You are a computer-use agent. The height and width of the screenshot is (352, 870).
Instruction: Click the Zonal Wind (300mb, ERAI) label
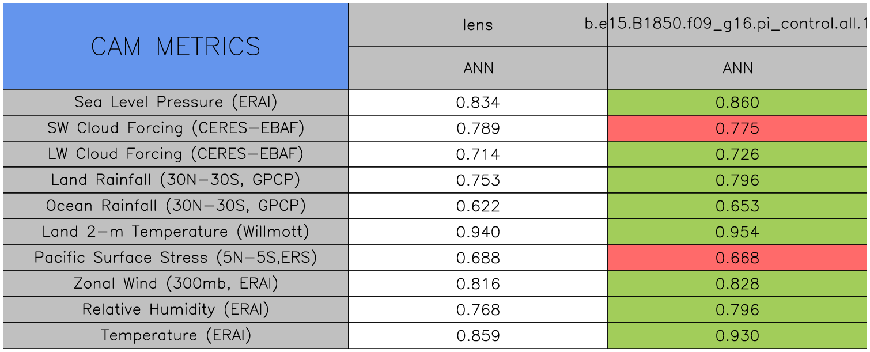click(x=176, y=283)
